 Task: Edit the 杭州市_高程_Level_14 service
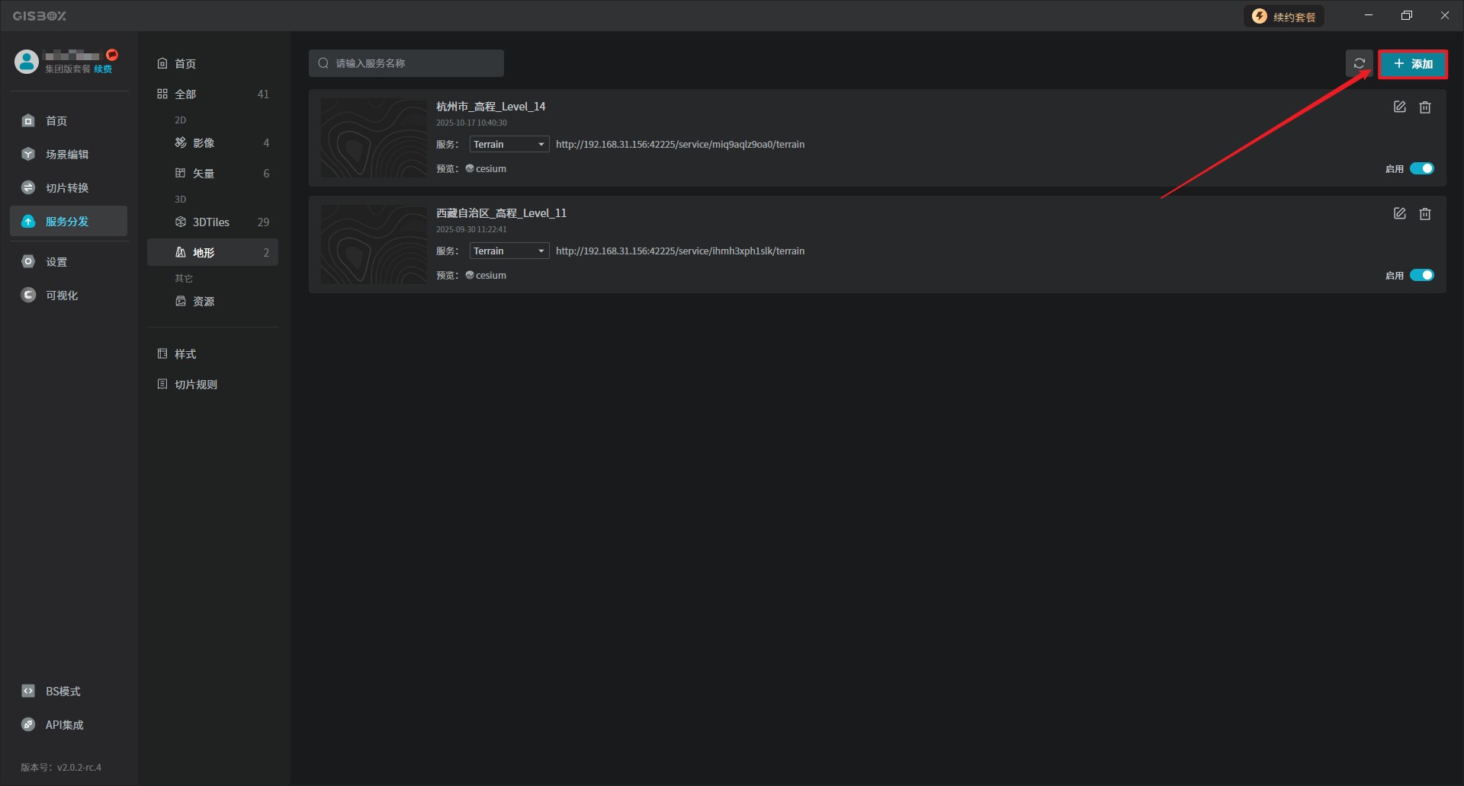click(1399, 107)
